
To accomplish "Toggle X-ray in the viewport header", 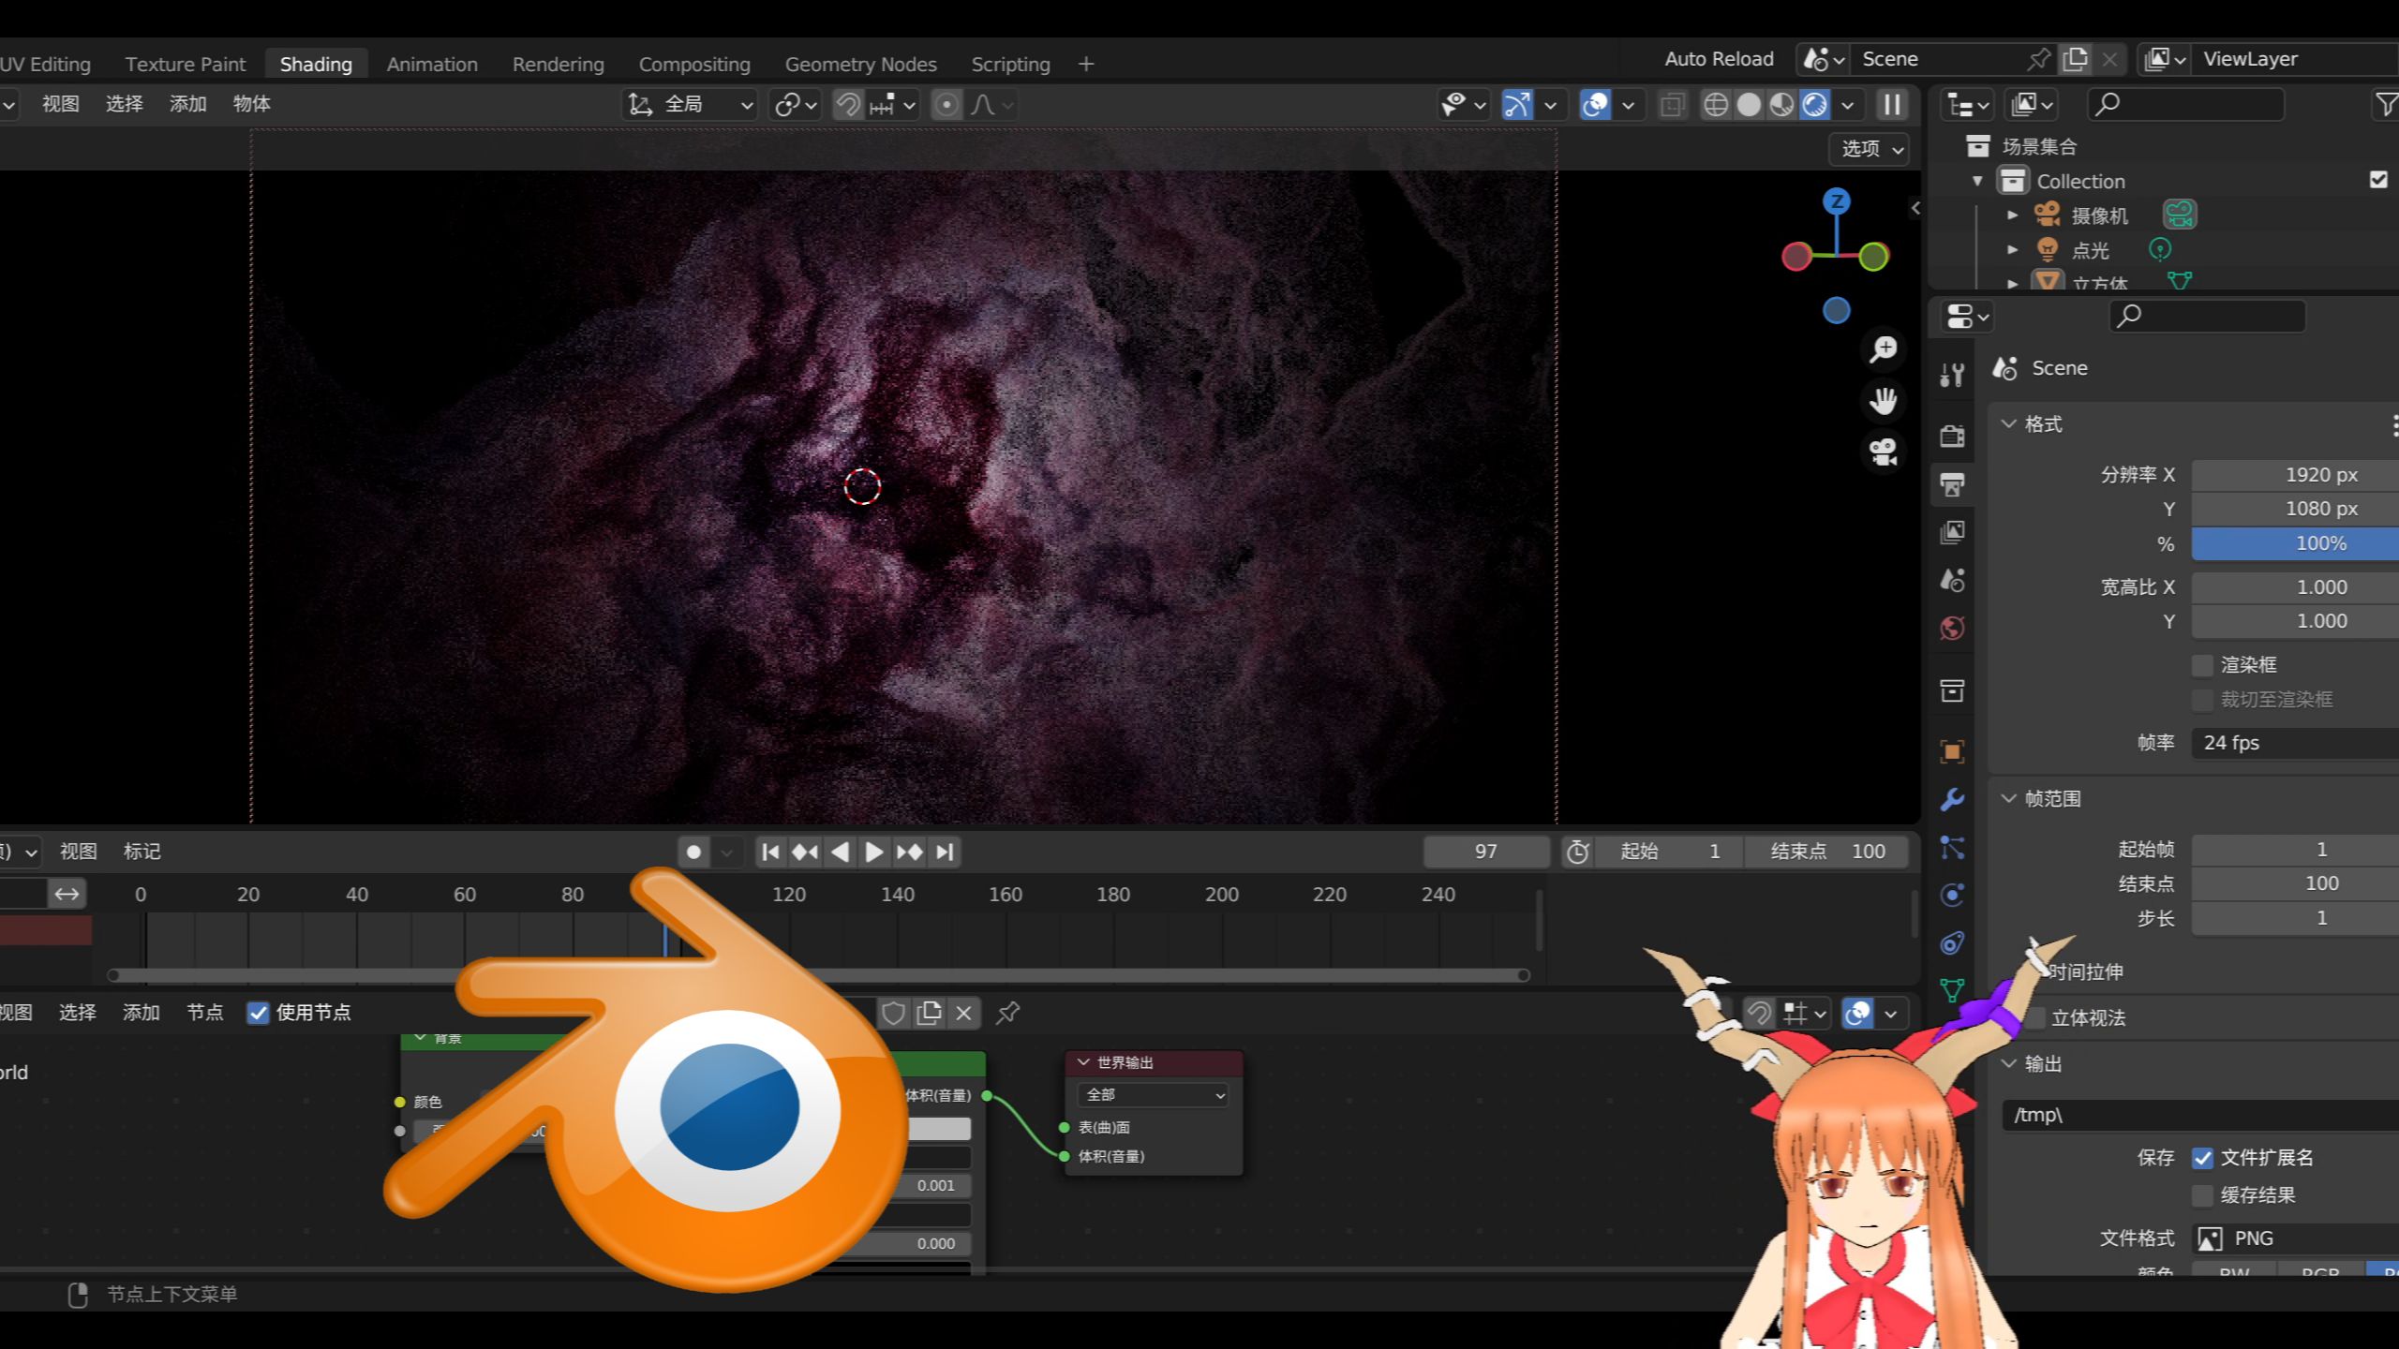I will 1672,105.
